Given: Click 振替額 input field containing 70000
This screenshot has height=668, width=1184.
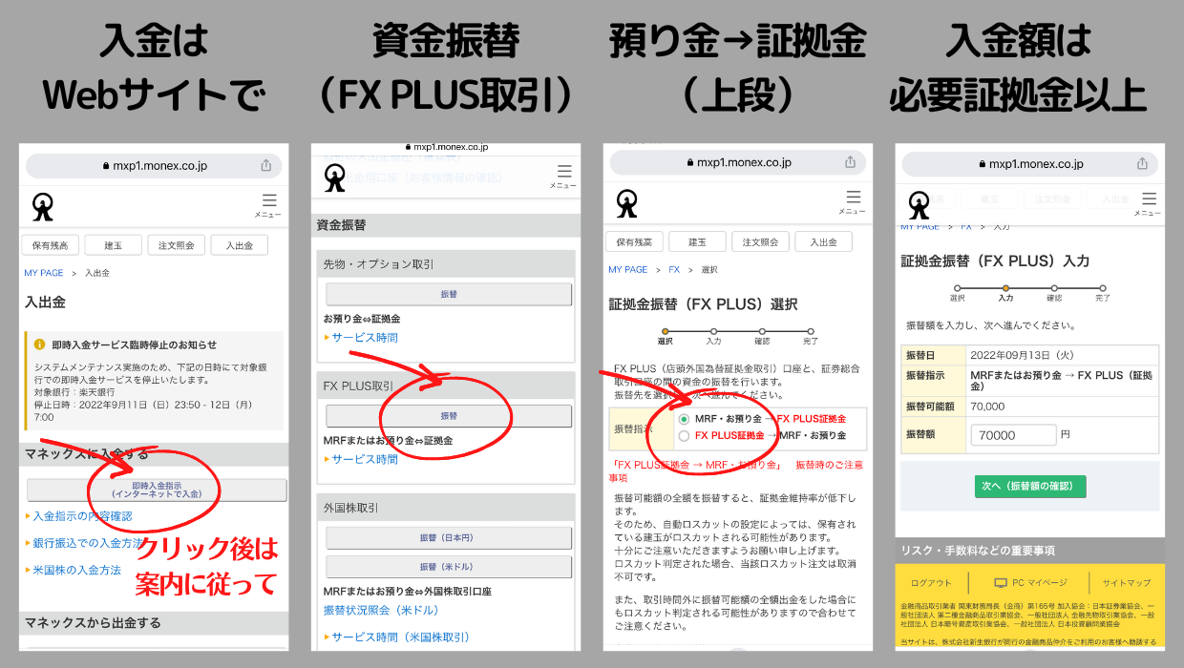Looking at the screenshot, I should [1014, 435].
